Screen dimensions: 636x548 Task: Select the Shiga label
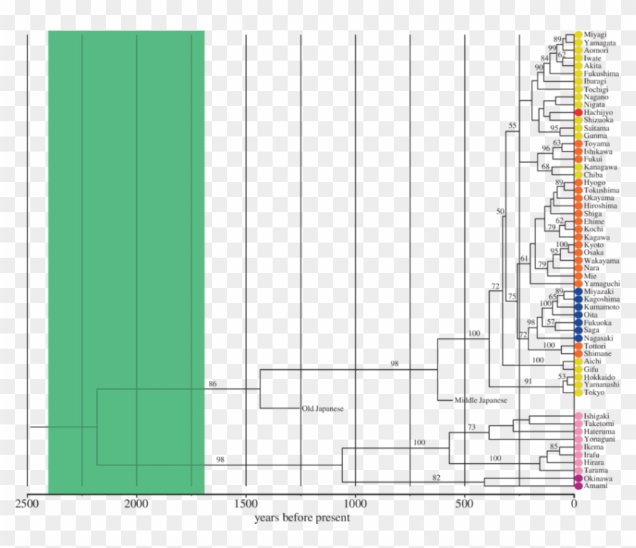coord(593,214)
